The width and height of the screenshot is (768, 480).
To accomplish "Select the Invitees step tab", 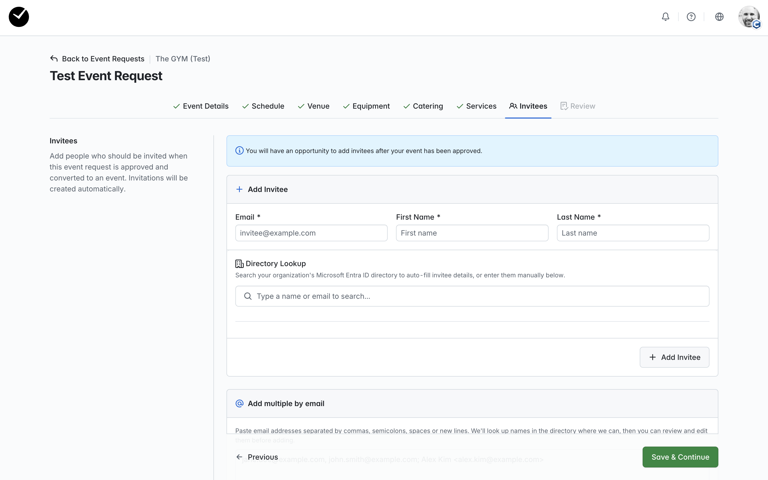I will [x=528, y=106].
